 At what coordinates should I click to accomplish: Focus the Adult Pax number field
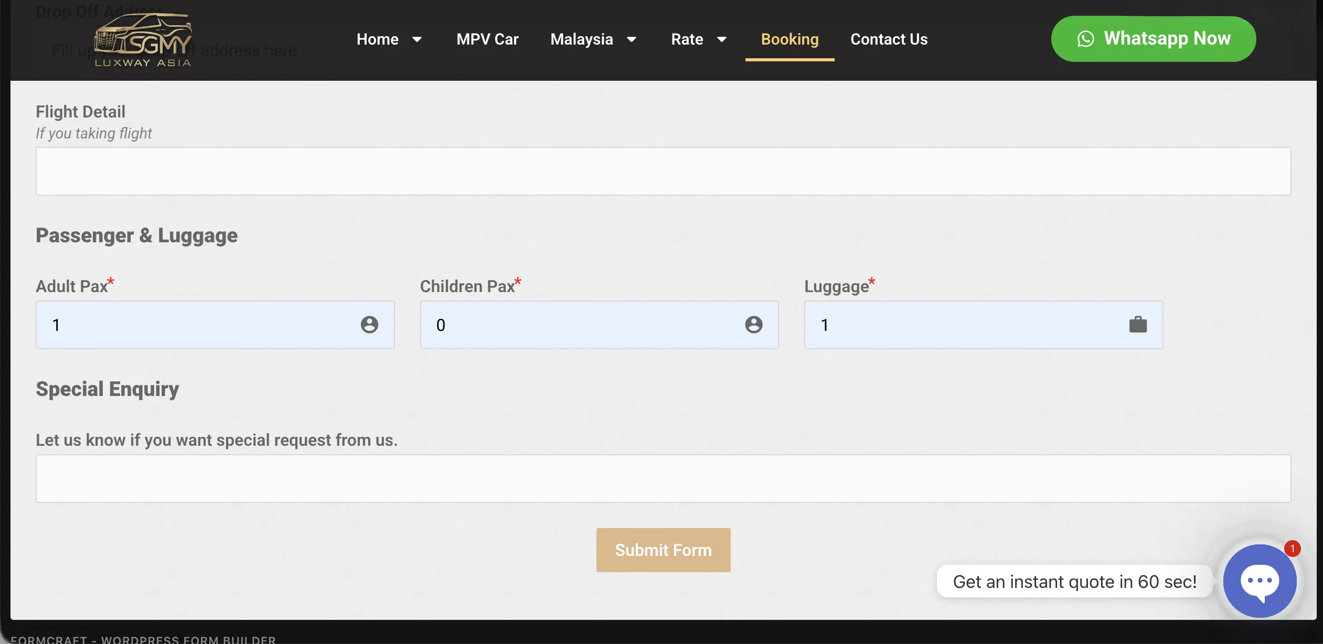coord(215,325)
